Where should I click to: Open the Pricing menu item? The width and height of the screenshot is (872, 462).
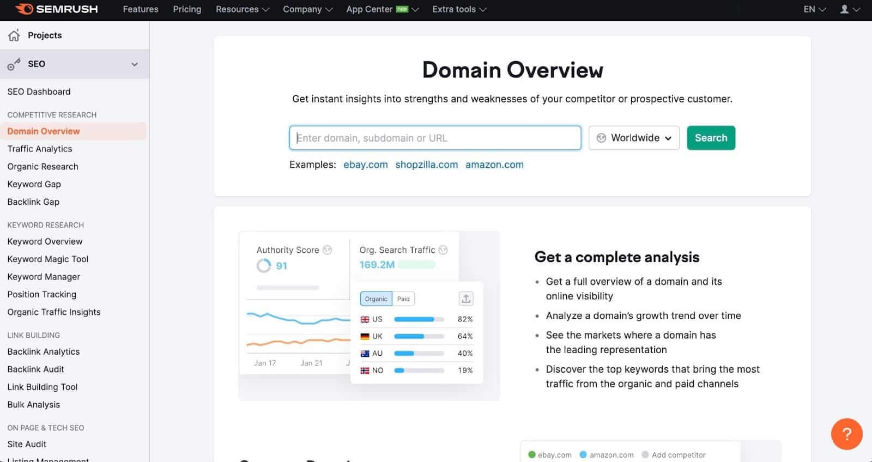pos(187,9)
